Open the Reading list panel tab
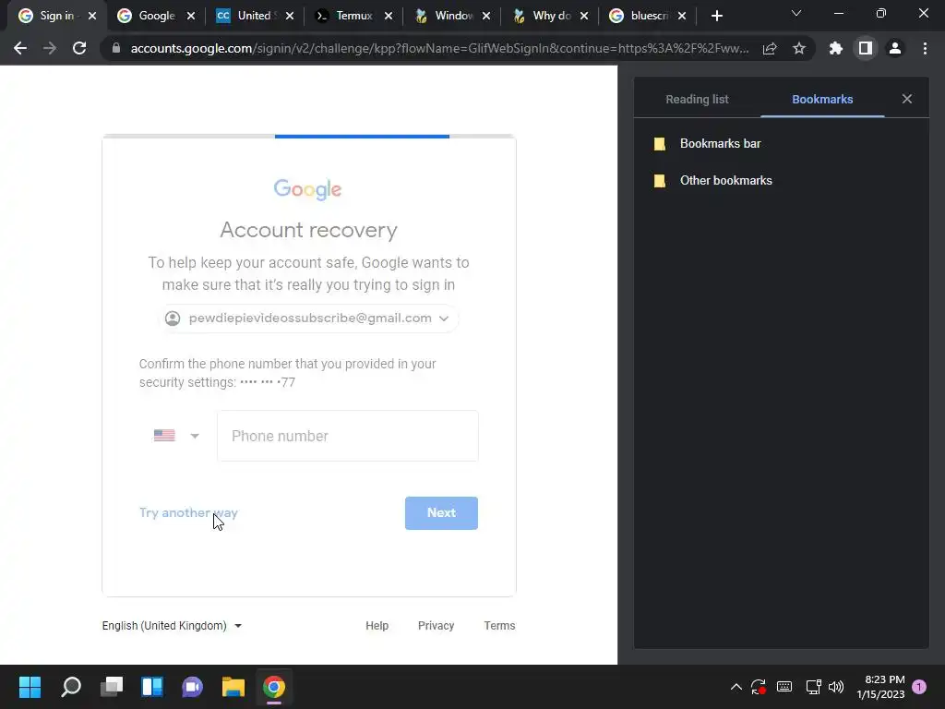945x709 pixels. [697, 100]
